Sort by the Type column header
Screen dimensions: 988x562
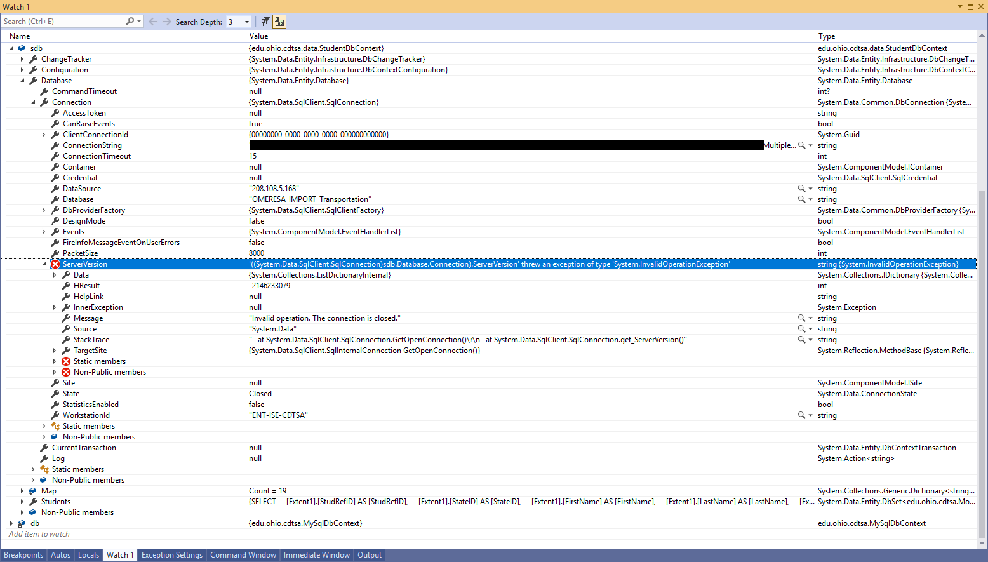point(896,36)
